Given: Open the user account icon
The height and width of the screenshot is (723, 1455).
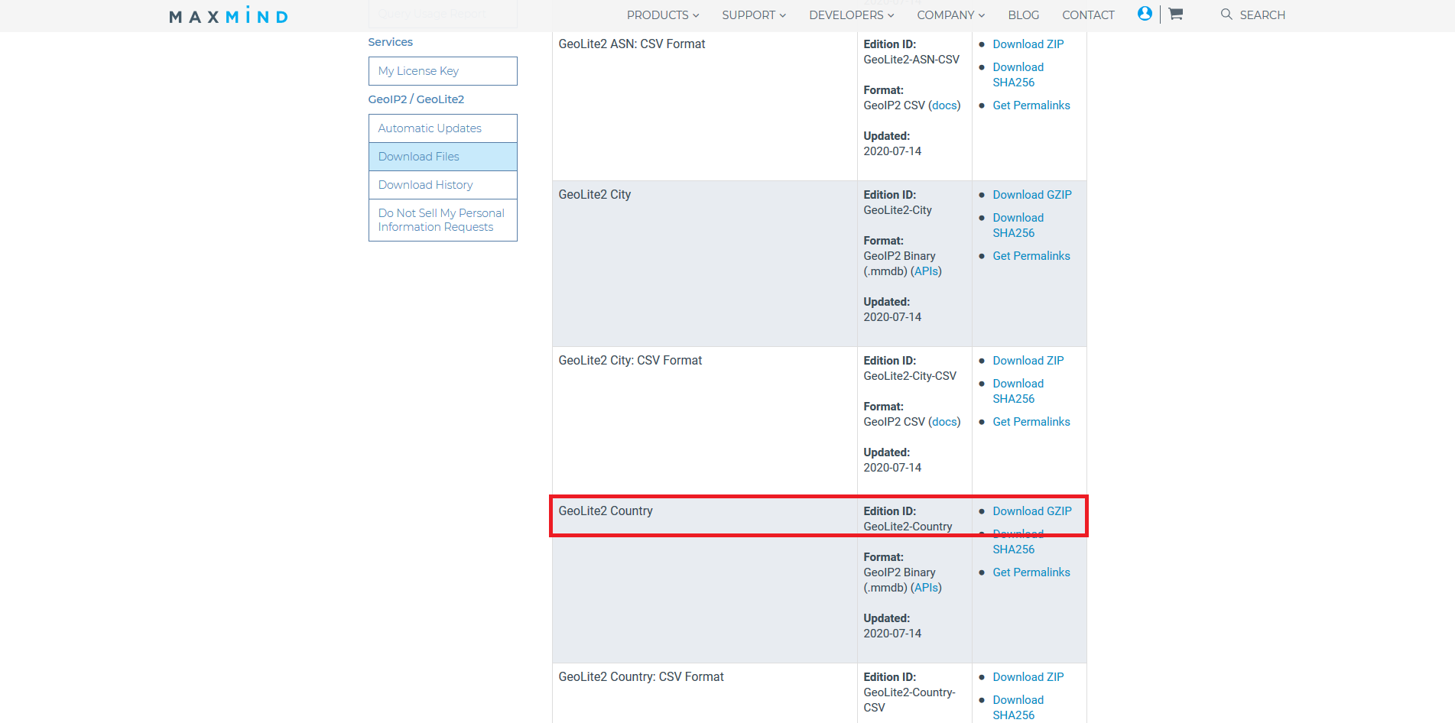Looking at the screenshot, I should pyautogui.click(x=1145, y=14).
